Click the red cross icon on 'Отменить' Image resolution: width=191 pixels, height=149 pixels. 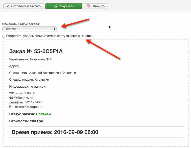pos(88,6)
